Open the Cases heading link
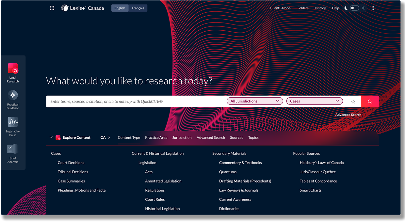405x222 pixels. (x=56, y=153)
